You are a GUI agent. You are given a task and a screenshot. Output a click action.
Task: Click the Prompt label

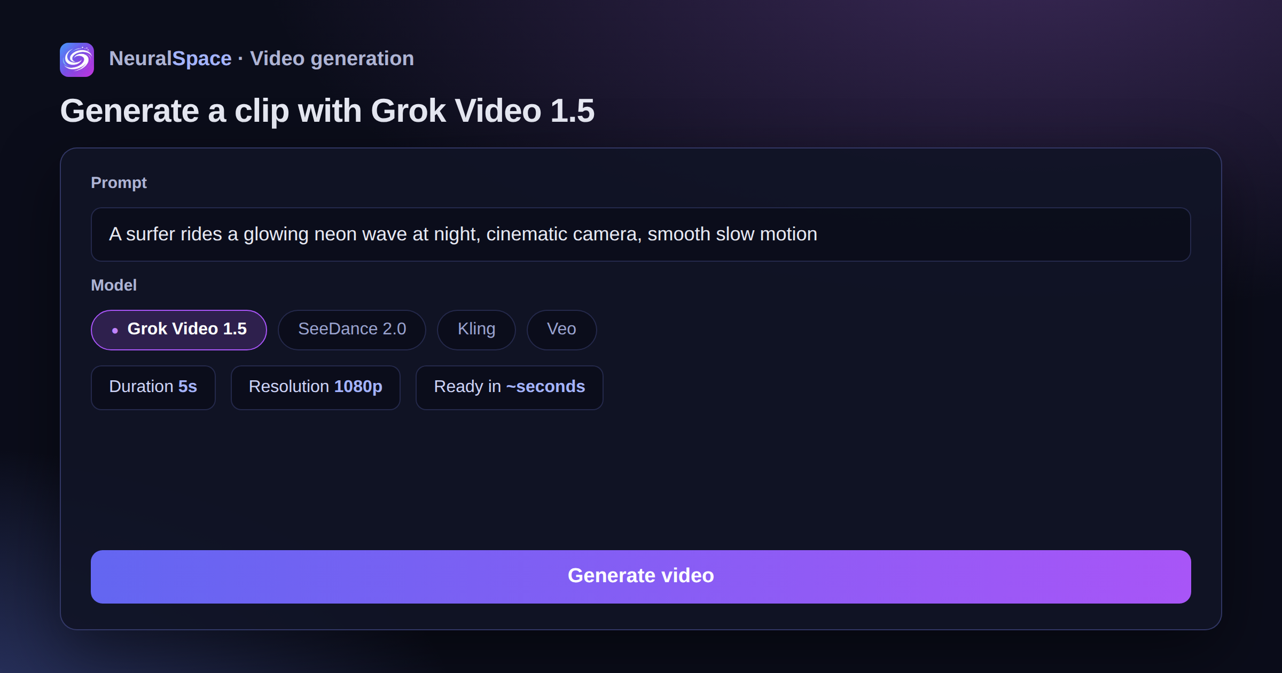coord(119,183)
